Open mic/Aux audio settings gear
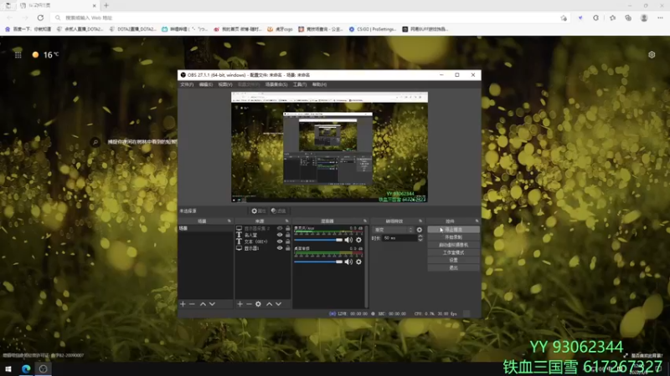Screen dimensions: 670x376 coord(358,240)
